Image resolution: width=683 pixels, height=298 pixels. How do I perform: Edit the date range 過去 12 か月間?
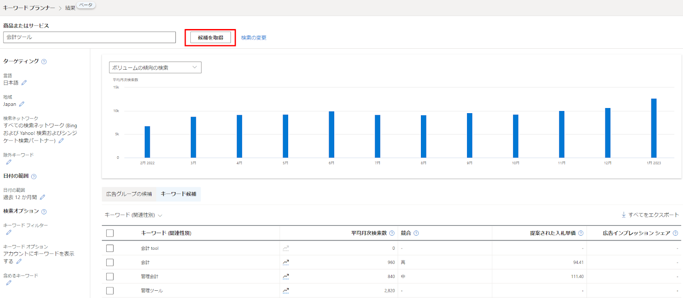click(x=42, y=197)
